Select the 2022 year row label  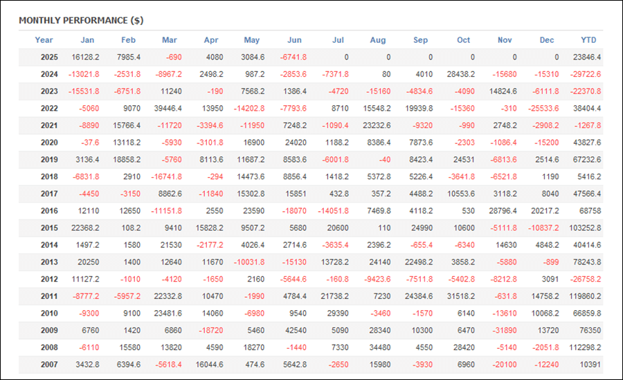(49, 109)
